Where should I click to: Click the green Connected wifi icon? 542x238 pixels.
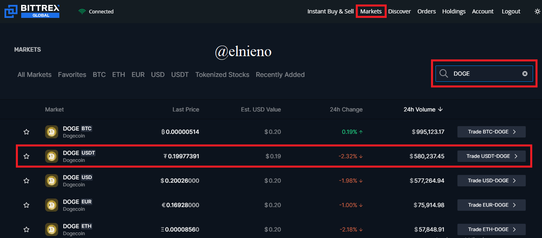82,11
